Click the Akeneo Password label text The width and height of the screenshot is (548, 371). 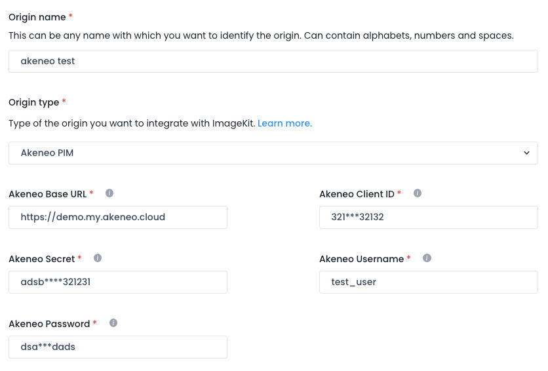[49, 324]
